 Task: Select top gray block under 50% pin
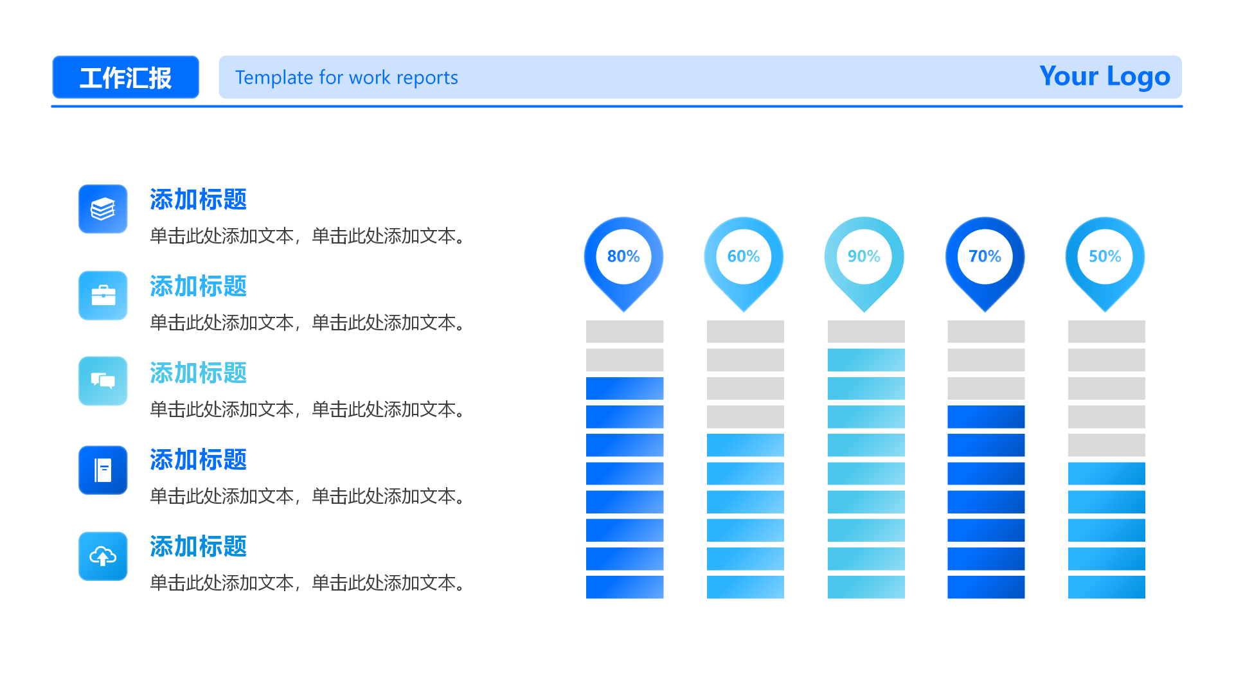(1106, 332)
